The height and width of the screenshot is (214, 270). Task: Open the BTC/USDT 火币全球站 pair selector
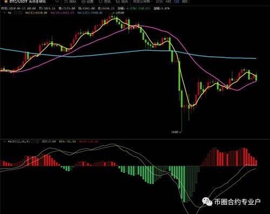(28, 2)
